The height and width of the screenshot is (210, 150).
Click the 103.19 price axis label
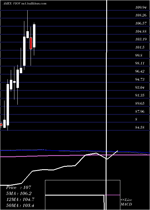pos(141,39)
